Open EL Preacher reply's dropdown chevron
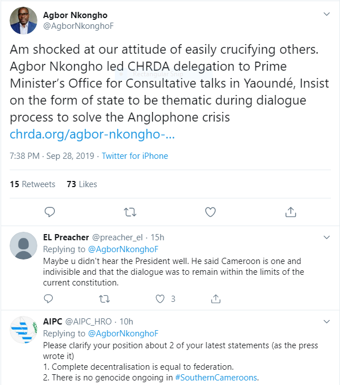Viewport: 340px width, 385px height. click(326, 237)
